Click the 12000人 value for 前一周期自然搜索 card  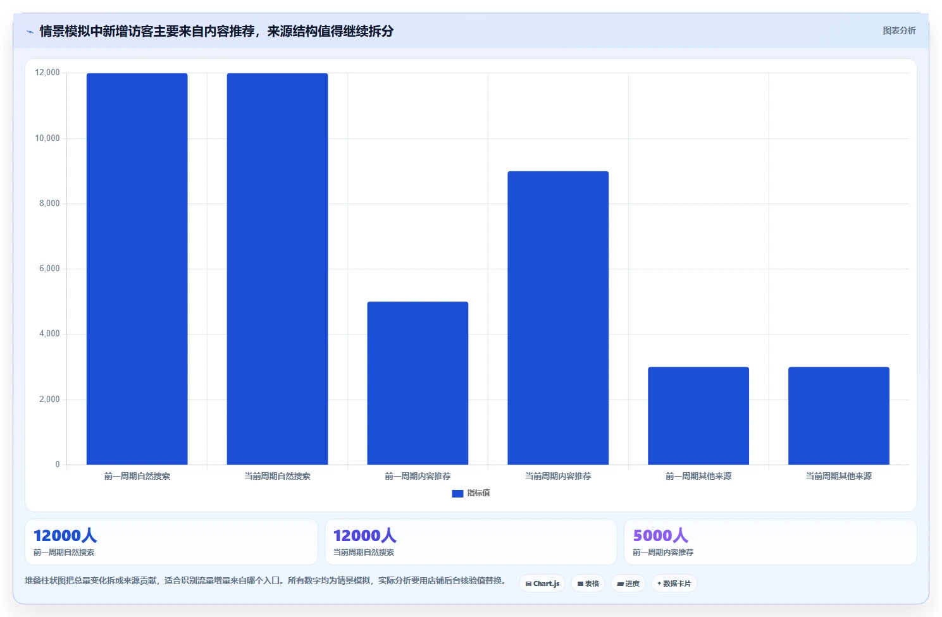coord(65,535)
